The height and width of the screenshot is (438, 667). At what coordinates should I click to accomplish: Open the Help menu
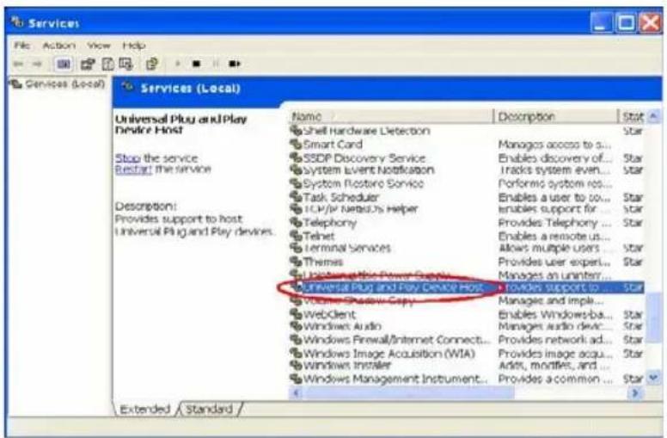[133, 45]
